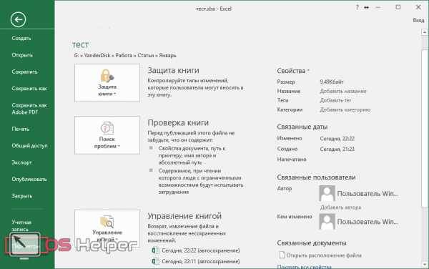The height and width of the screenshot is (269, 429).
Task: Open the 22:11 autosave Excel file icon
Action: point(155,261)
